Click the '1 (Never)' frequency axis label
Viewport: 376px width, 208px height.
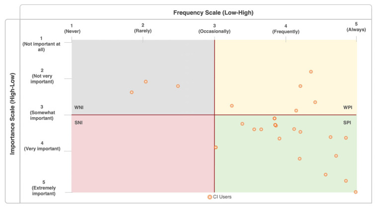72,28
